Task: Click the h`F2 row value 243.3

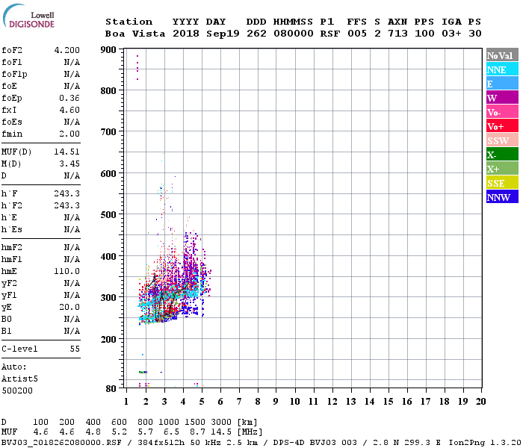Action: tap(67, 205)
